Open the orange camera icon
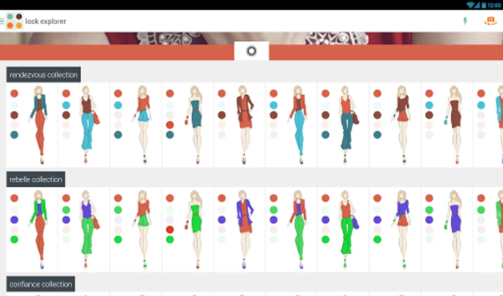 [x=491, y=21]
